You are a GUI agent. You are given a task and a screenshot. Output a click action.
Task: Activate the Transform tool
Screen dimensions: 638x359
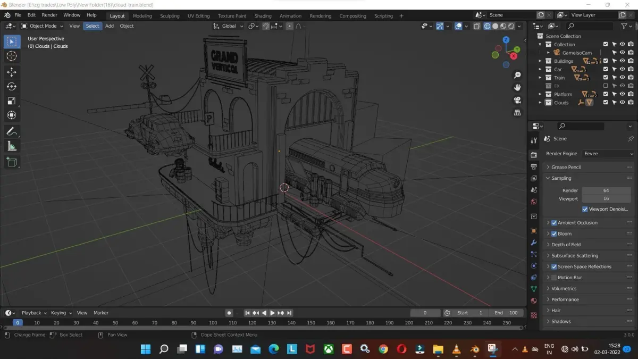pyautogui.click(x=11, y=115)
